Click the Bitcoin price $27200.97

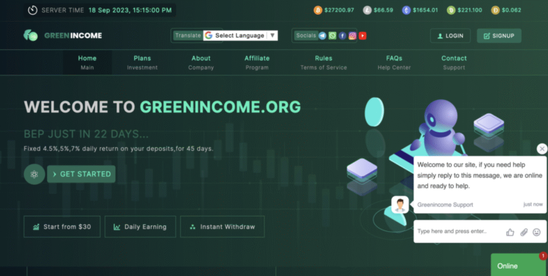coord(339,10)
